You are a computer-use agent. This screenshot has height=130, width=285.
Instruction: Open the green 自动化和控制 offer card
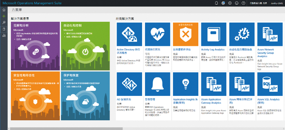[85, 46]
